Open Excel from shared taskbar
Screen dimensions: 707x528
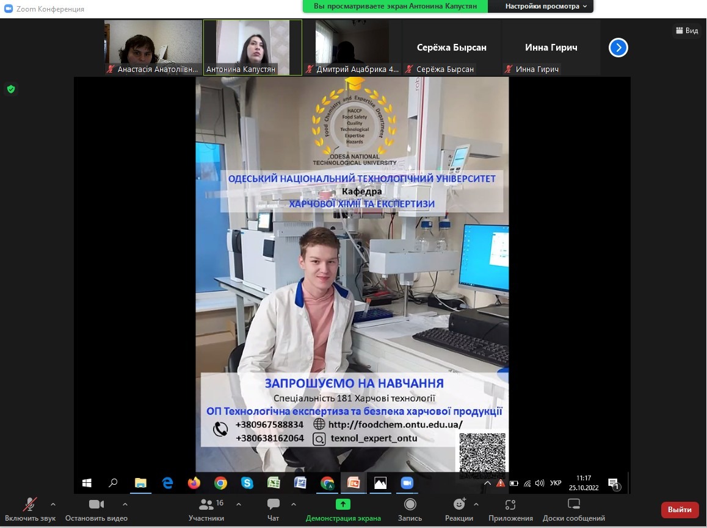[274, 483]
